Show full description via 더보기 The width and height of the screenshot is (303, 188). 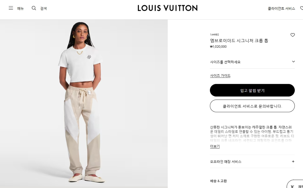[x=215, y=146]
